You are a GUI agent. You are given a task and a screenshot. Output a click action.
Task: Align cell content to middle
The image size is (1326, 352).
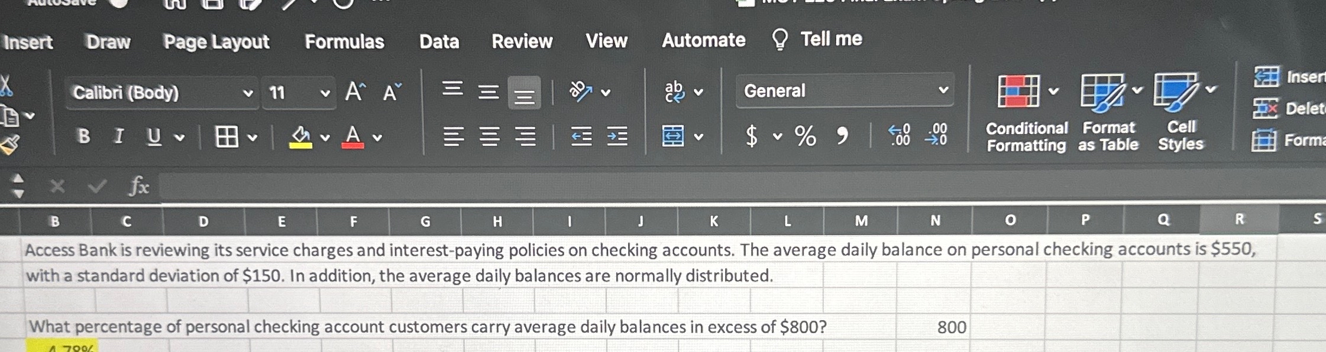point(489,92)
